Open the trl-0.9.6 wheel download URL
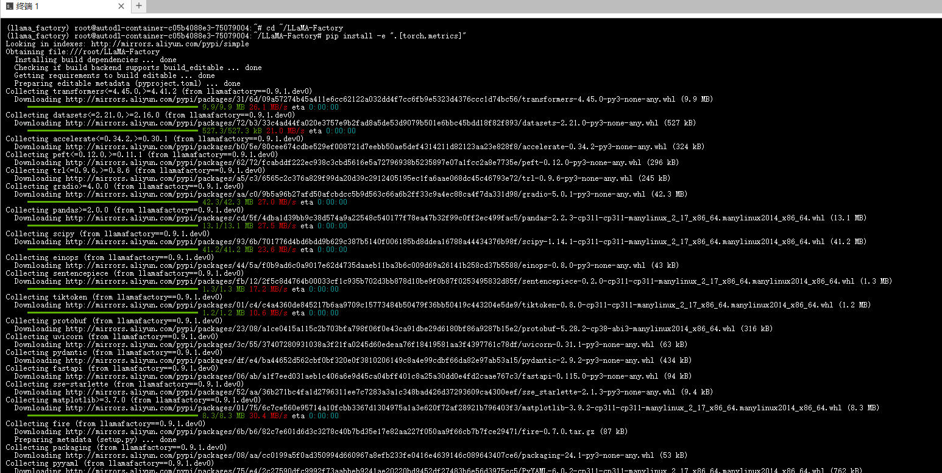The width and height of the screenshot is (942, 473). (349, 178)
